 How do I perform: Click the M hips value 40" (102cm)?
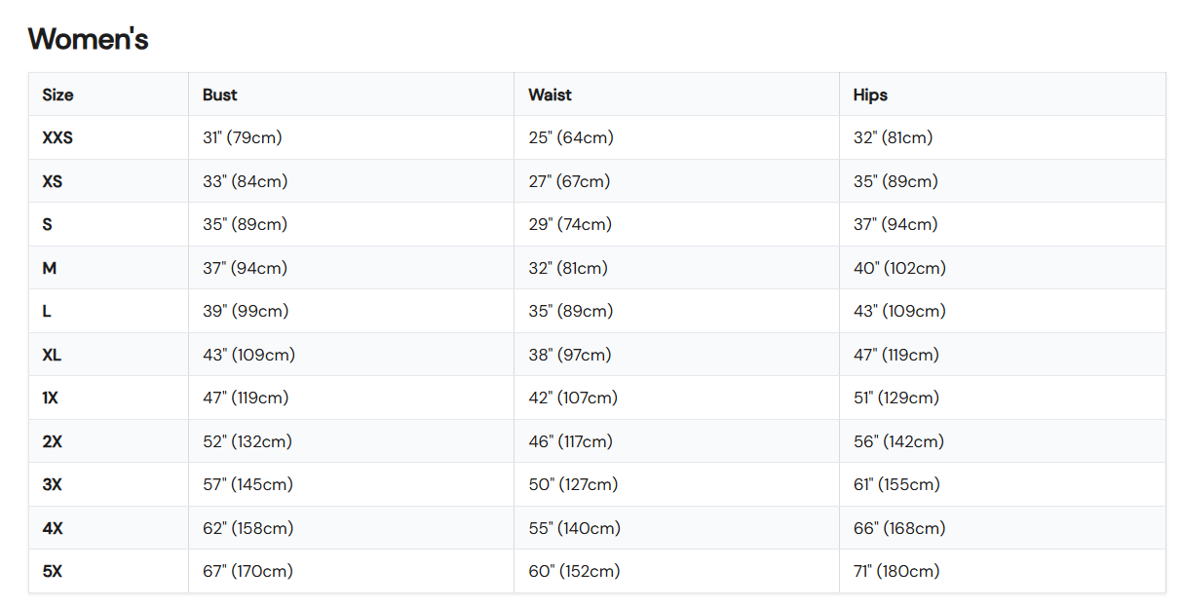click(x=899, y=268)
